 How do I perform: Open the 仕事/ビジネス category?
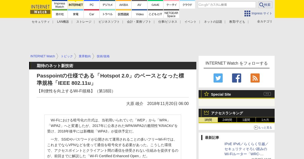tap(168, 22)
